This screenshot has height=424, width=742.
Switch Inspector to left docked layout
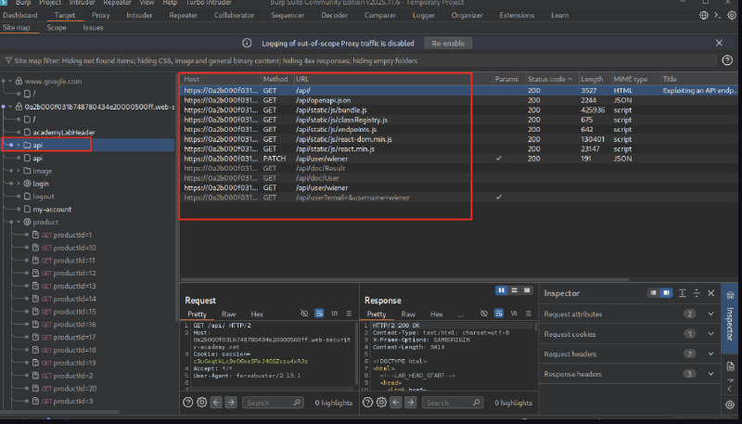654,293
